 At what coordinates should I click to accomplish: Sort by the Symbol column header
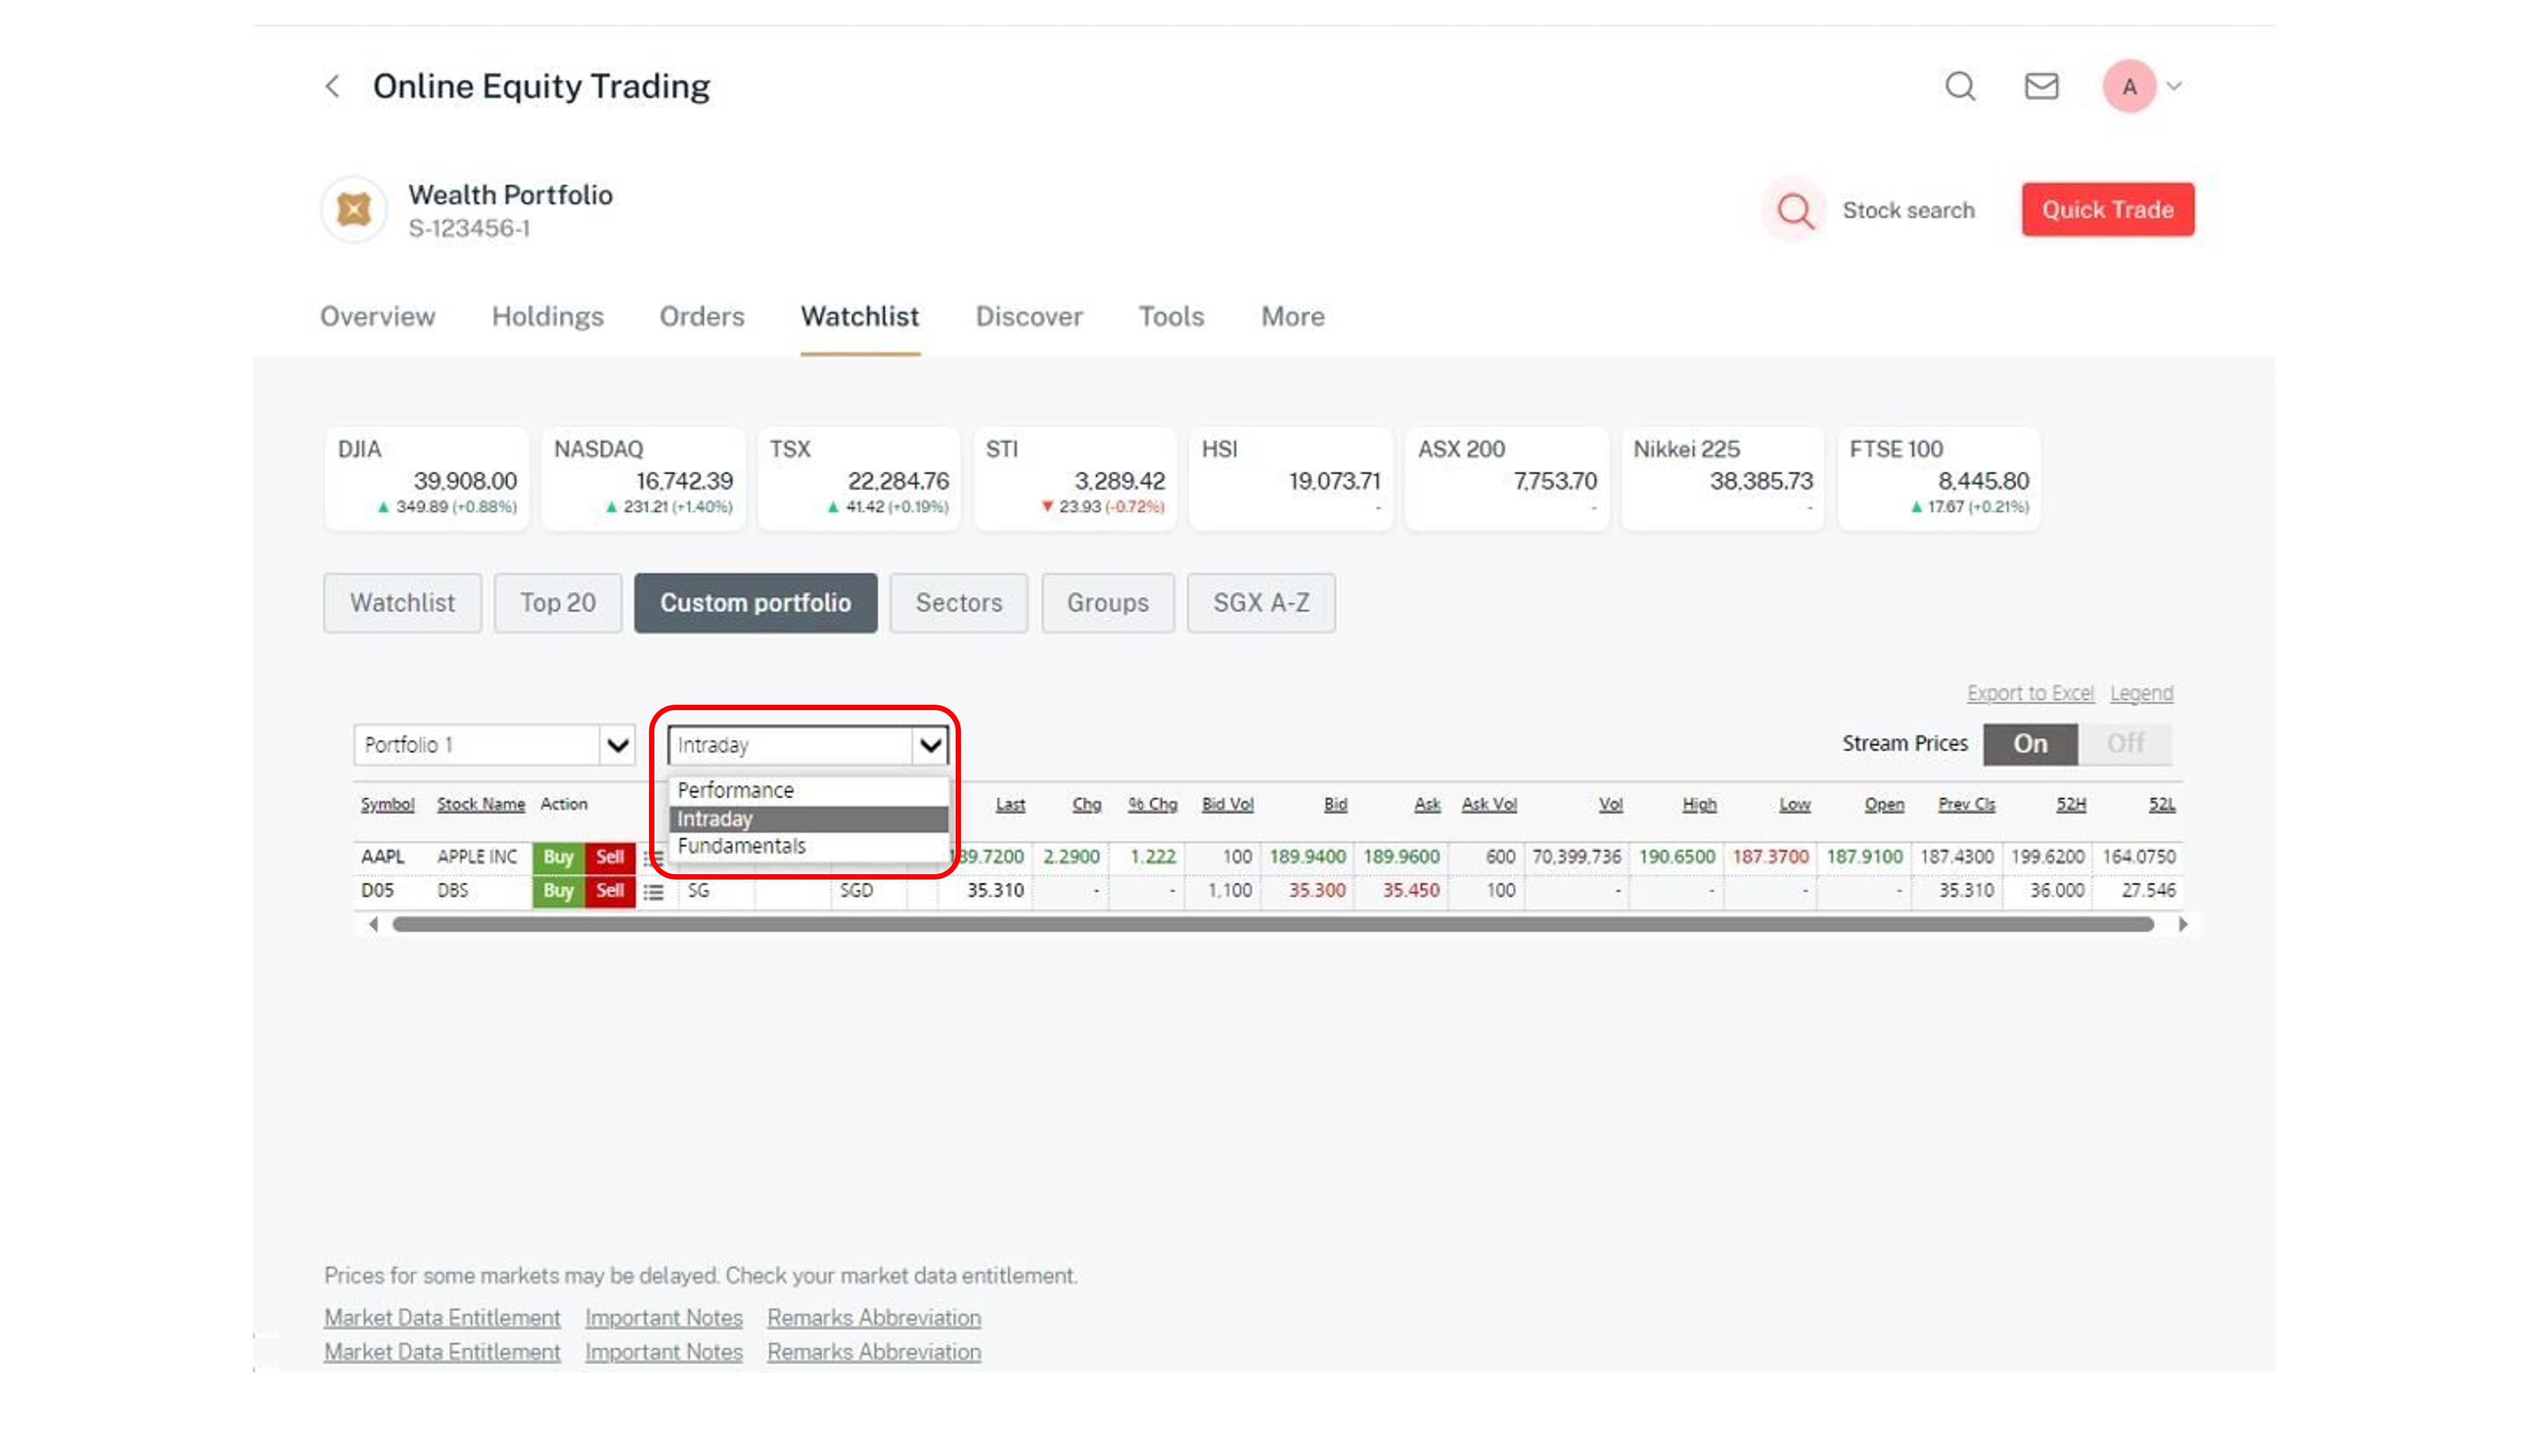tap(387, 804)
